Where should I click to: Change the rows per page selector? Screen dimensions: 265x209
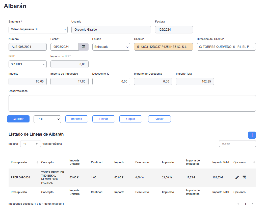coord(31,144)
